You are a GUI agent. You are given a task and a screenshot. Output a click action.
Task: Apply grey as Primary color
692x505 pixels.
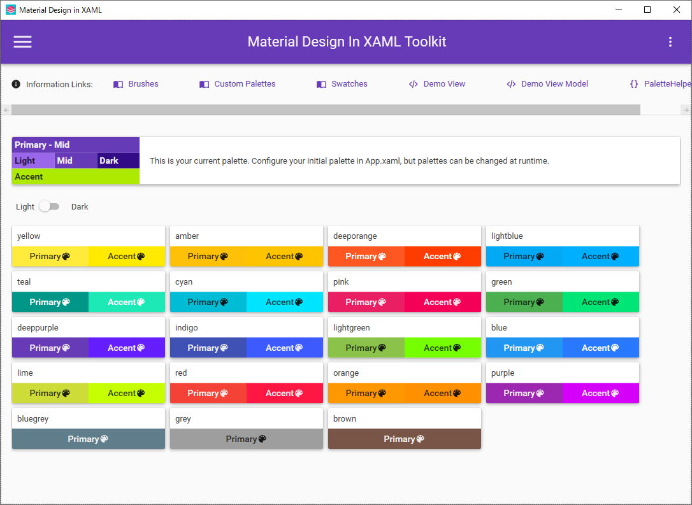coord(247,439)
